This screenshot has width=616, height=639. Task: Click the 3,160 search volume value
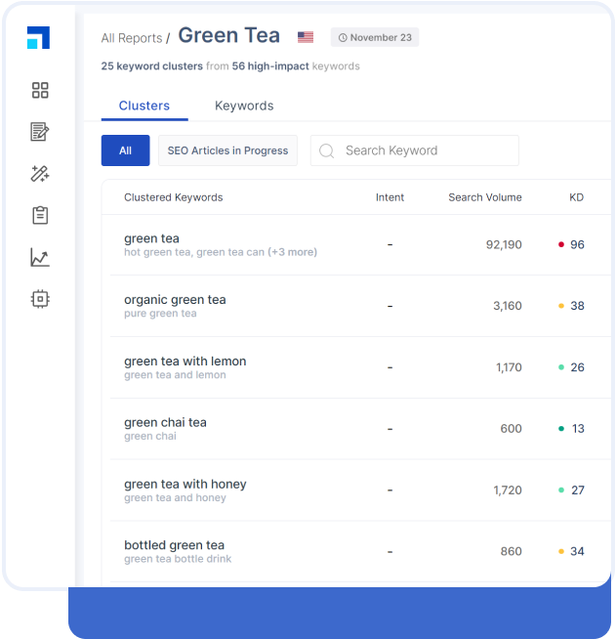tap(508, 306)
